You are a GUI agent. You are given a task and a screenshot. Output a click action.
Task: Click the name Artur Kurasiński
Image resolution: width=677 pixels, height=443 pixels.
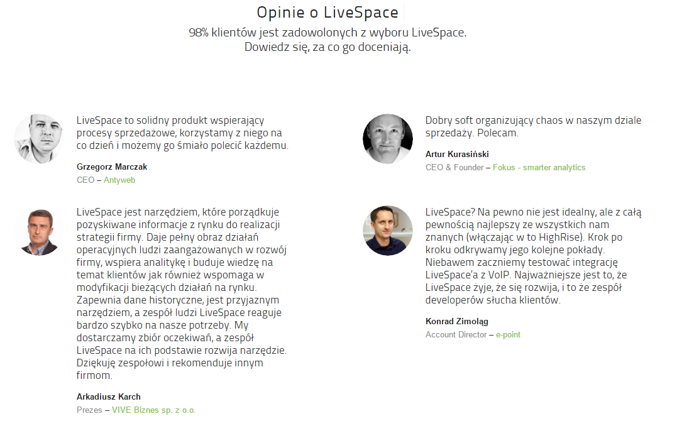pos(457,155)
